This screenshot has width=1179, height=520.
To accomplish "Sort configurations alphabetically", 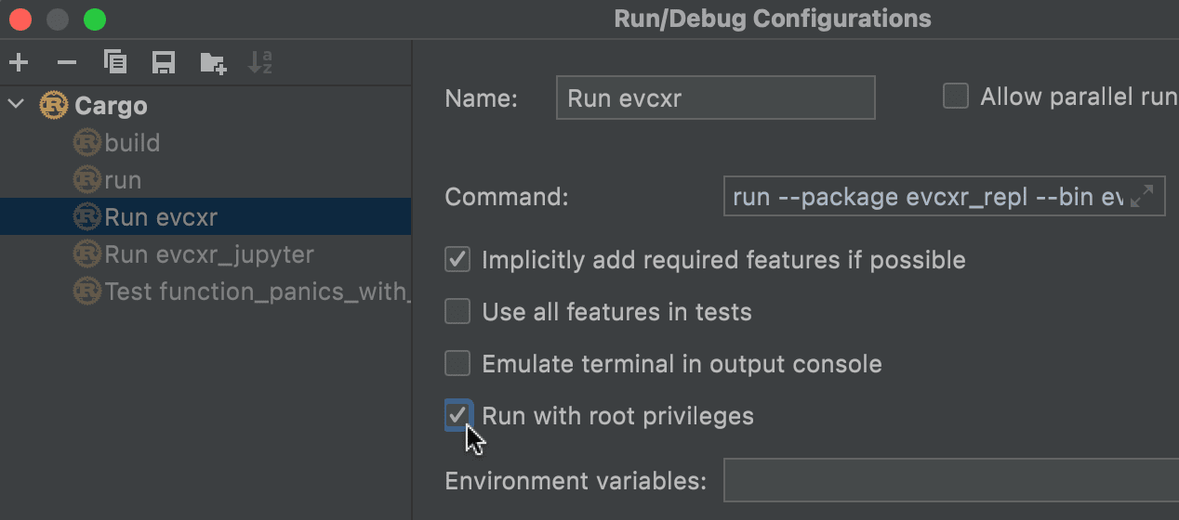I will (x=260, y=63).
